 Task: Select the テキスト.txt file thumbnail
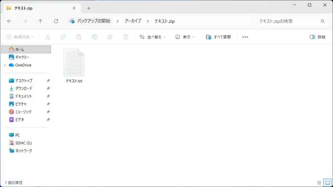click(x=74, y=62)
